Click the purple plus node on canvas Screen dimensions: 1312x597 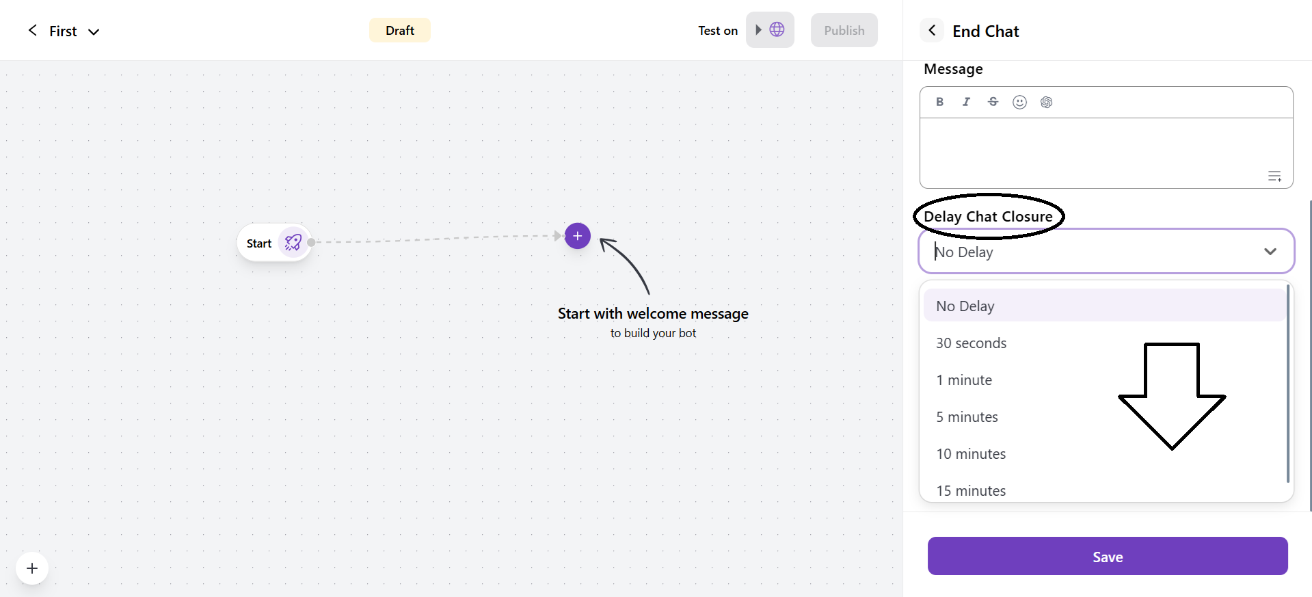[577, 236]
